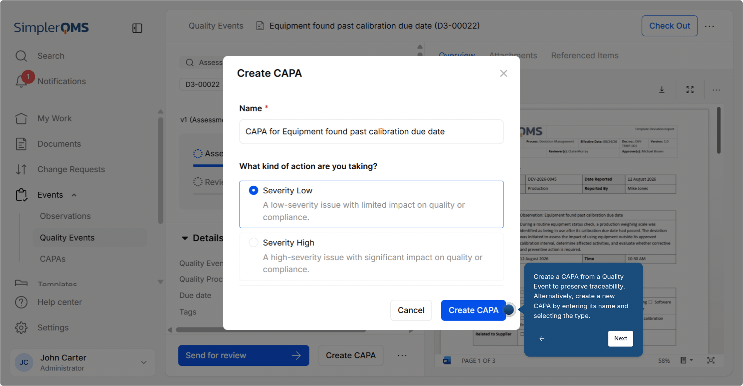
Task: Open page layout dropdown in preview footer
Action: 686,360
